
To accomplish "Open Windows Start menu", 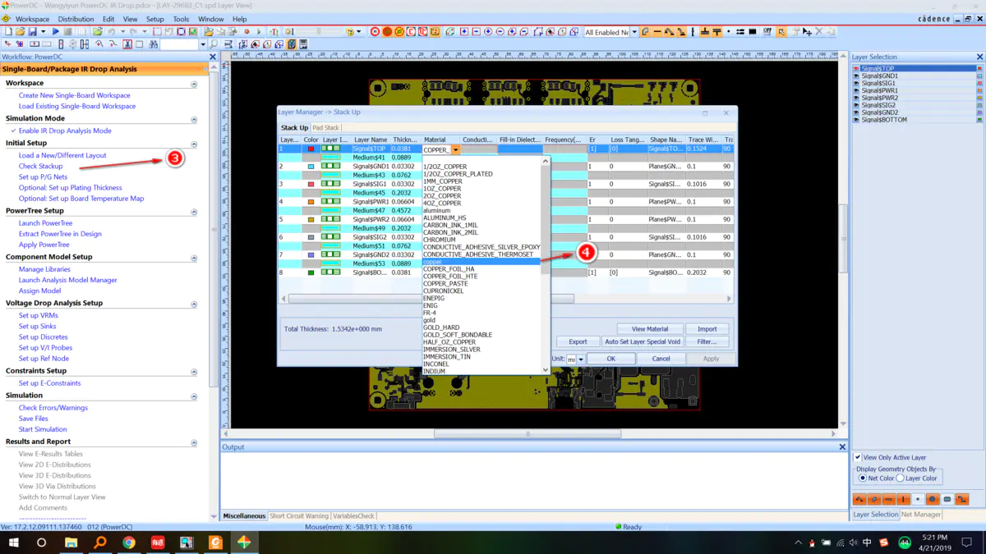I will (x=14, y=543).
